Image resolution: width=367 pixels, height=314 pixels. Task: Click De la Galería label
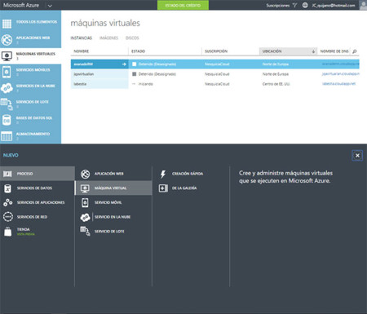click(184, 188)
